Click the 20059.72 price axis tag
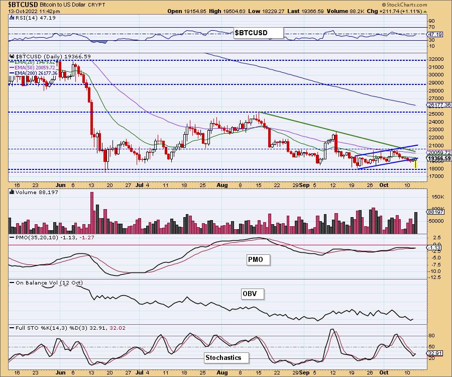 pyautogui.click(x=439, y=153)
